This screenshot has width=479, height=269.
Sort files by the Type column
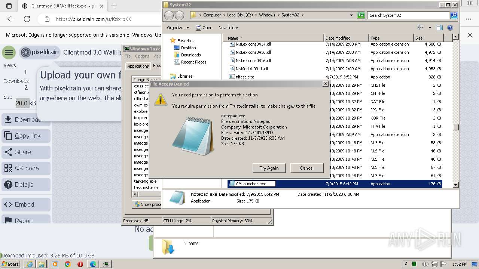click(x=391, y=38)
